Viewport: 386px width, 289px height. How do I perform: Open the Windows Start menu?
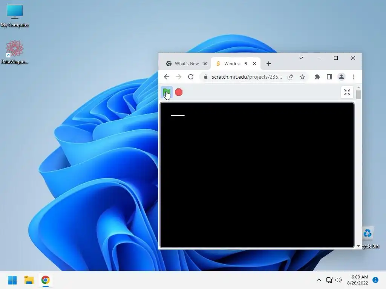(12, 280)
